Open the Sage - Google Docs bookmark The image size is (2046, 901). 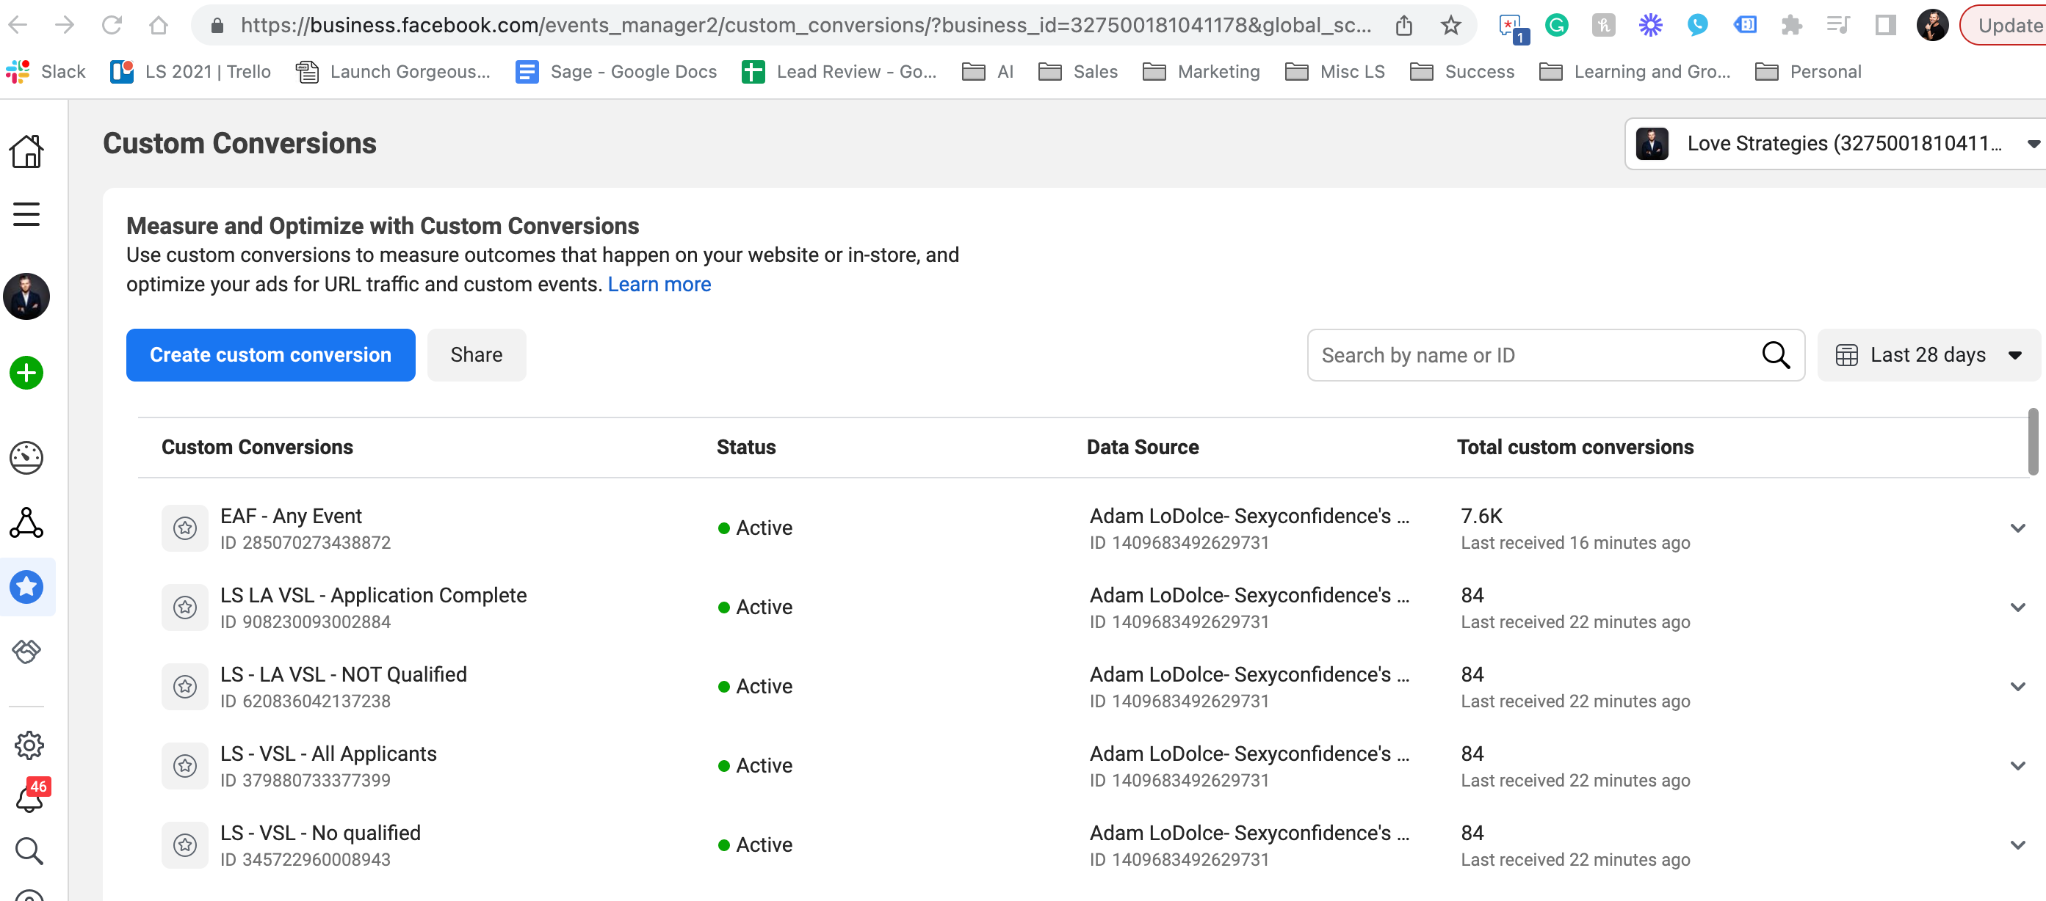(615, 71)
